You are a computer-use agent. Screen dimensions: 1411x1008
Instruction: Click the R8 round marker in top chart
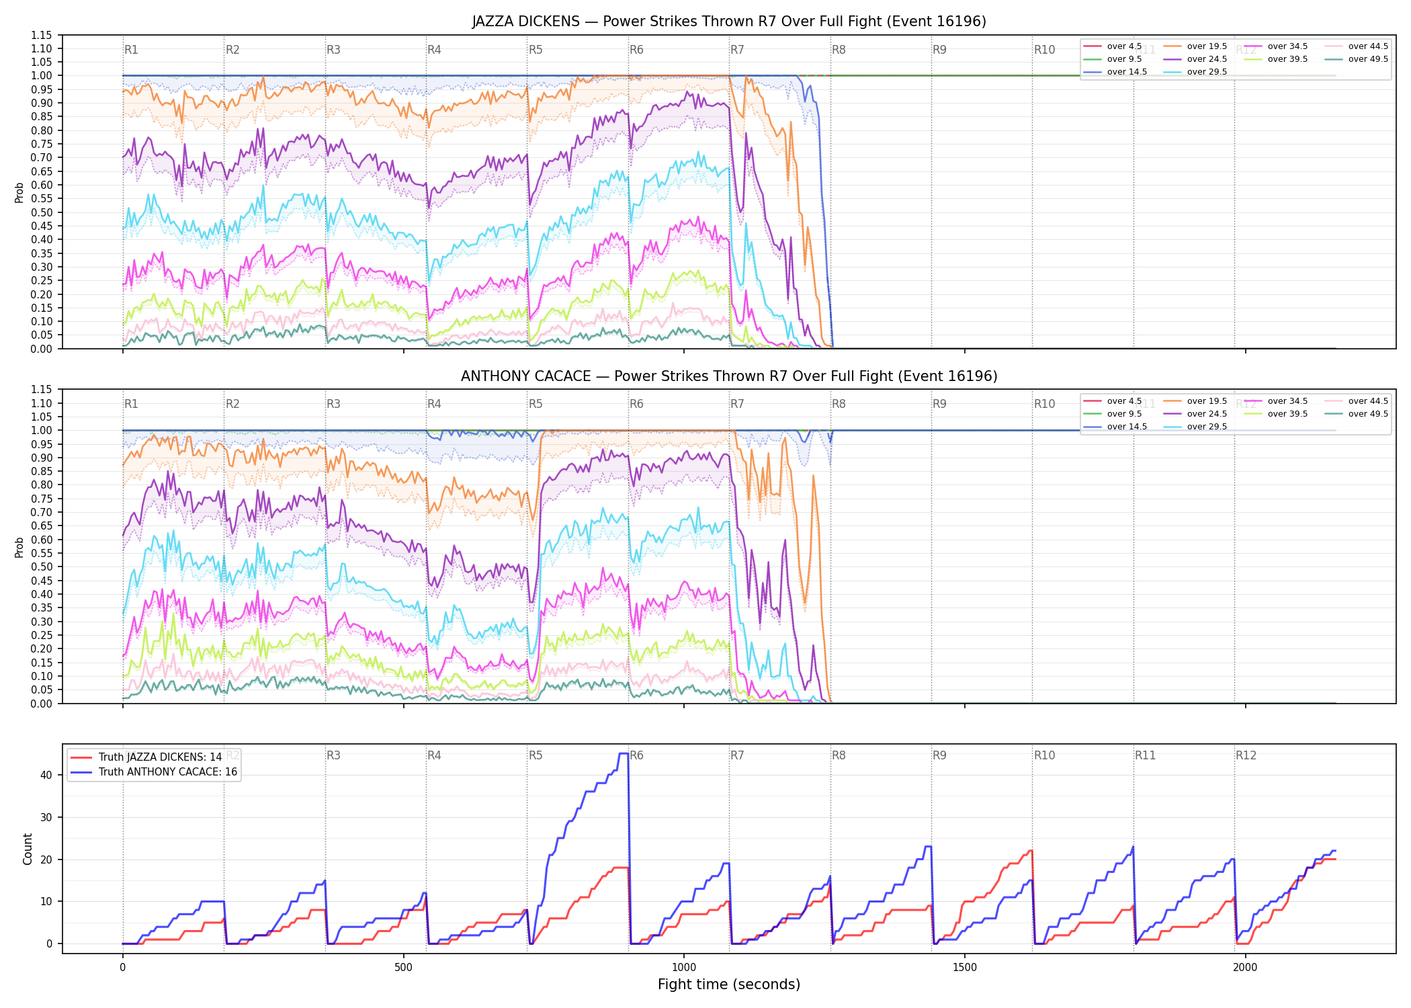tap(839, 50)
